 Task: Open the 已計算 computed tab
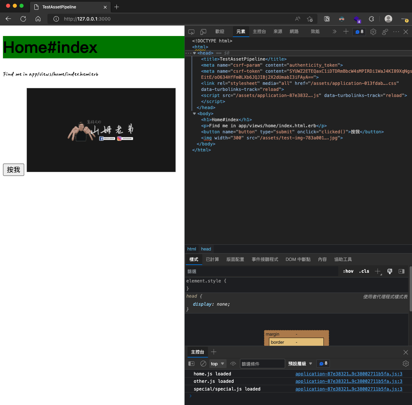(212, 259)
